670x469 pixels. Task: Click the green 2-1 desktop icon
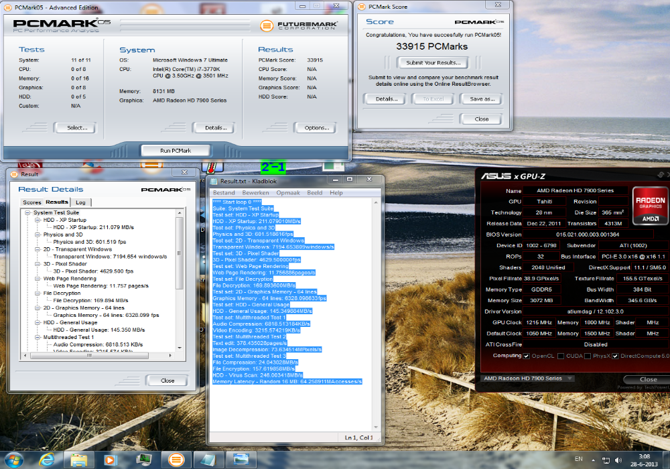coord(273,167)
